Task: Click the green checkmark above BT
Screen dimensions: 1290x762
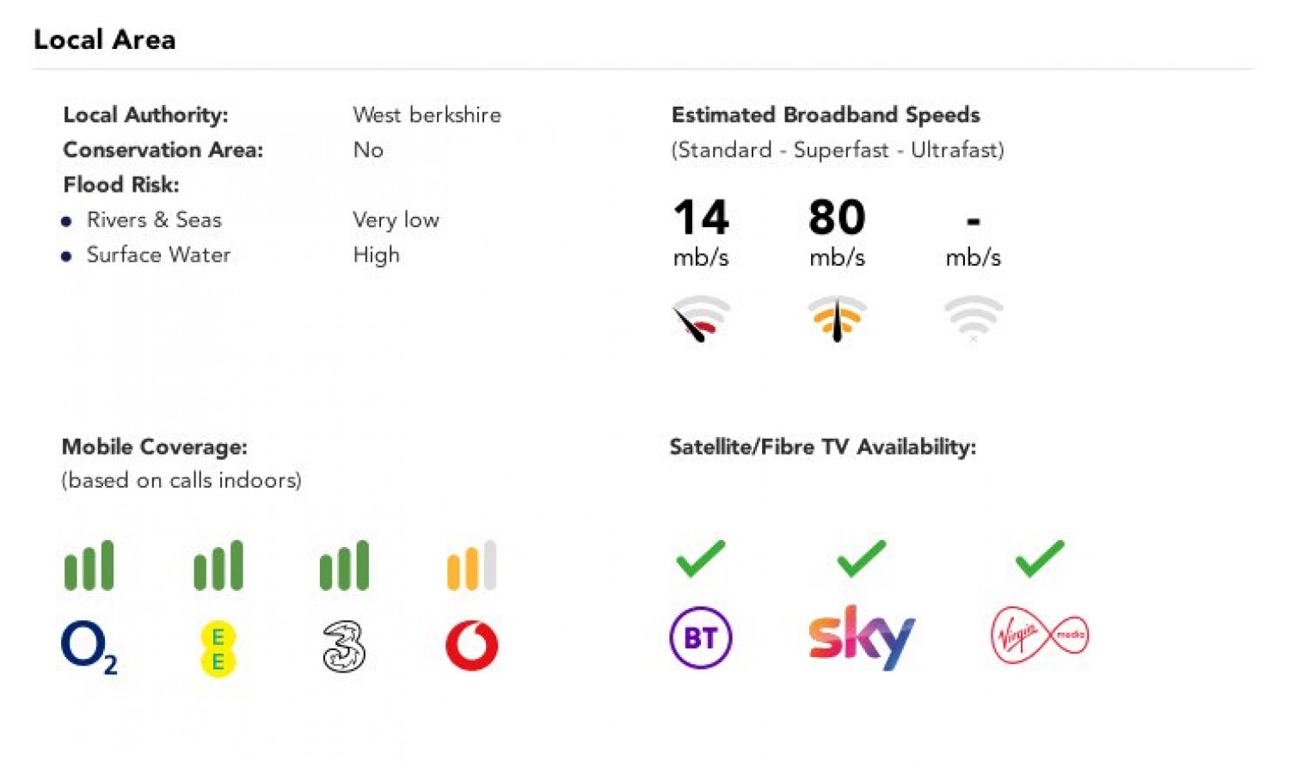Action: point(700,559)
